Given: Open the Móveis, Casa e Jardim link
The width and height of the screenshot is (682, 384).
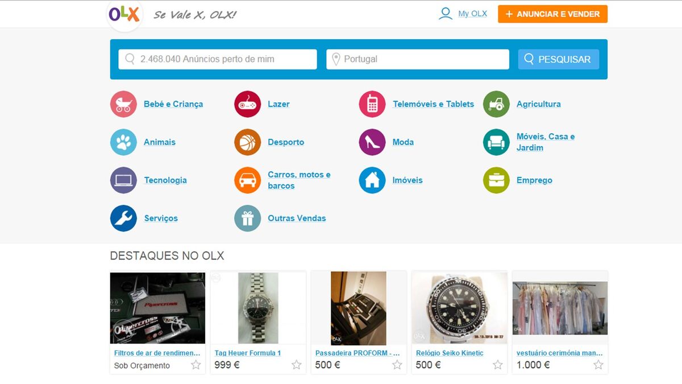Looking at the screenshot, I should tap(546, 142).
